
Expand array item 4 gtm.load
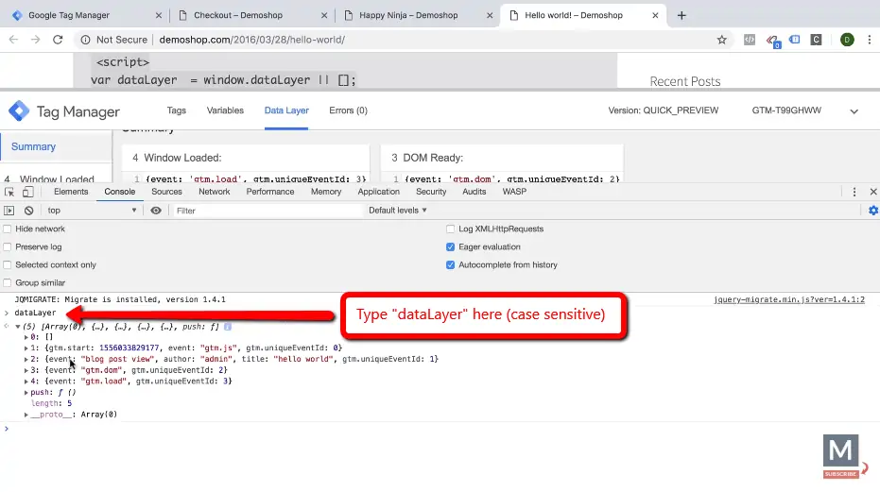[x=26, y=382]
